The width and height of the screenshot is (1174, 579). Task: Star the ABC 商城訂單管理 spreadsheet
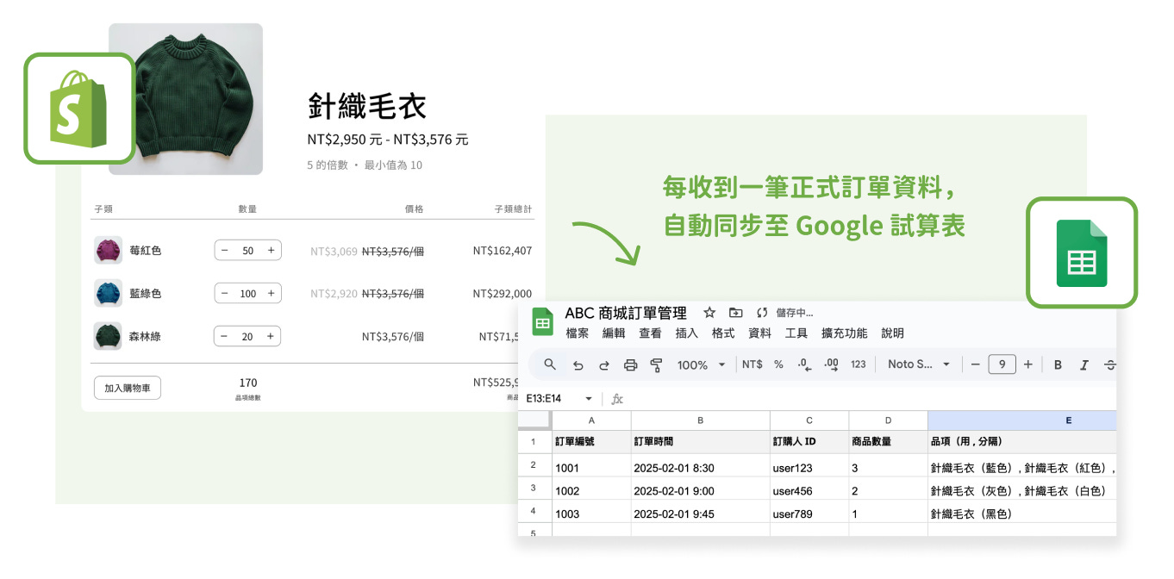(x=709, y=314)
